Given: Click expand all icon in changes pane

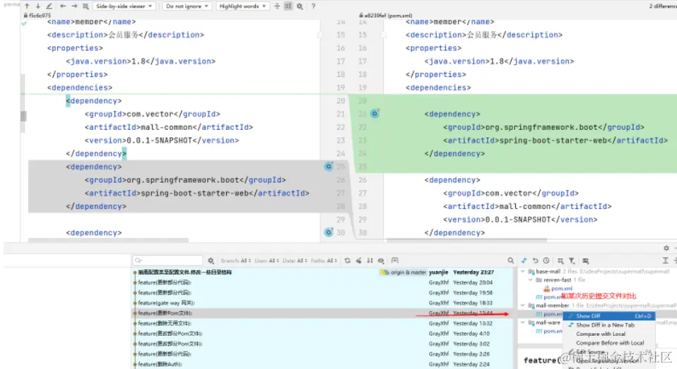Looking at the screenshot, I should click(x=666, y=261).
